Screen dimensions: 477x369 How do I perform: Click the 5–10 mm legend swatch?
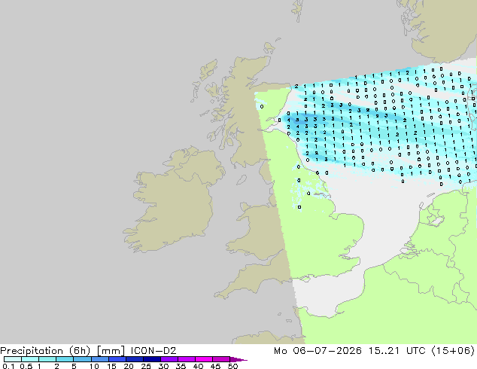coord(82,359)
